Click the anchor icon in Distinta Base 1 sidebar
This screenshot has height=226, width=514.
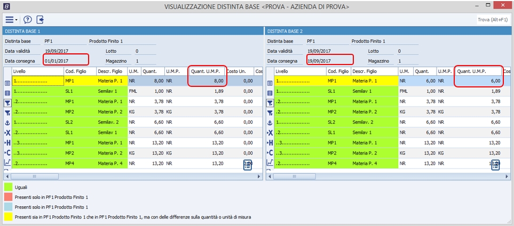(x=7, y=123)
